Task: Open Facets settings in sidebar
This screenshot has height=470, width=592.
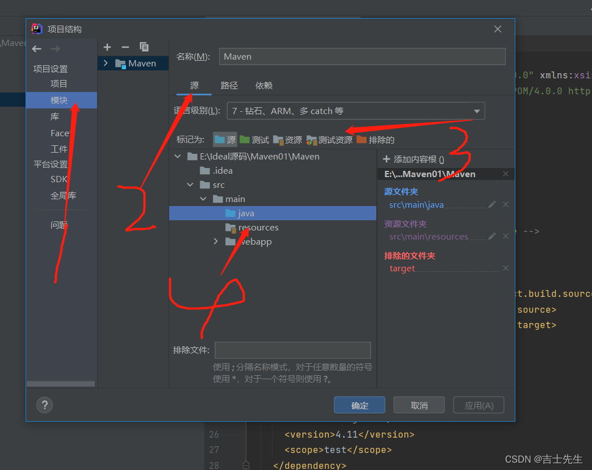Action: coord(60,133)
